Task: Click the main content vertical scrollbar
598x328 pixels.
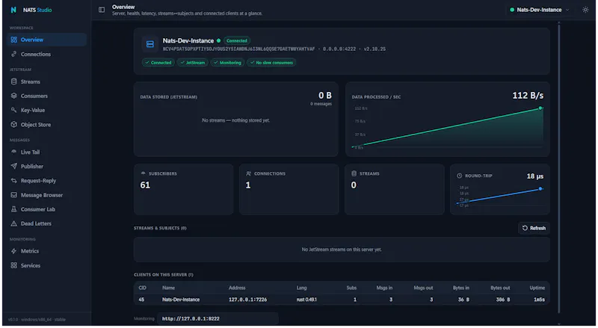Action: tap(559, 168)
